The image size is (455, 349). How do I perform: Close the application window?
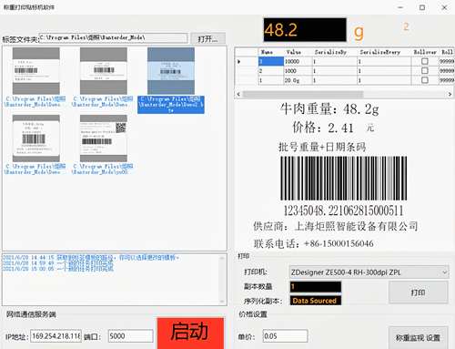click(444, 7)
